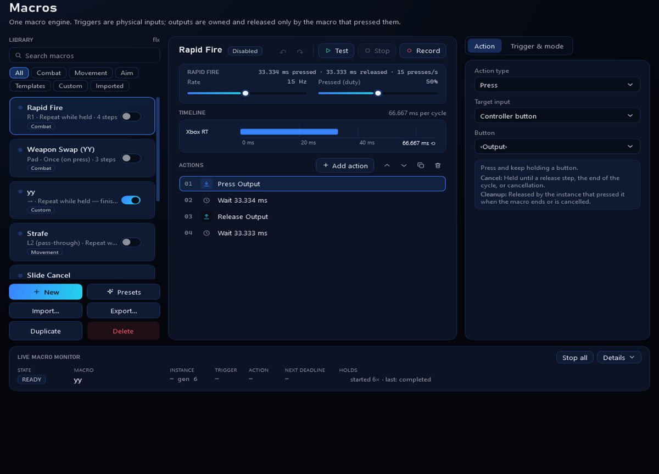Click 'started 6× · last: completed' text
Viewport: 659px width, 474px height.
click(x=390, y=380)
